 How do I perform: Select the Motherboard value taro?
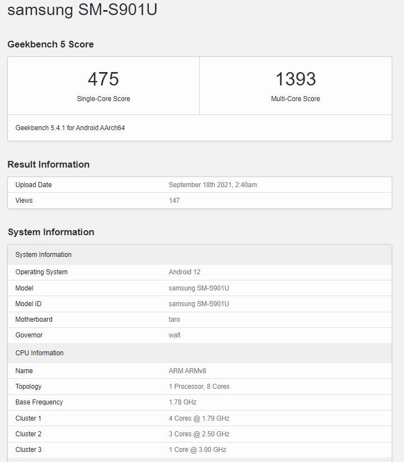coord(174,320)
